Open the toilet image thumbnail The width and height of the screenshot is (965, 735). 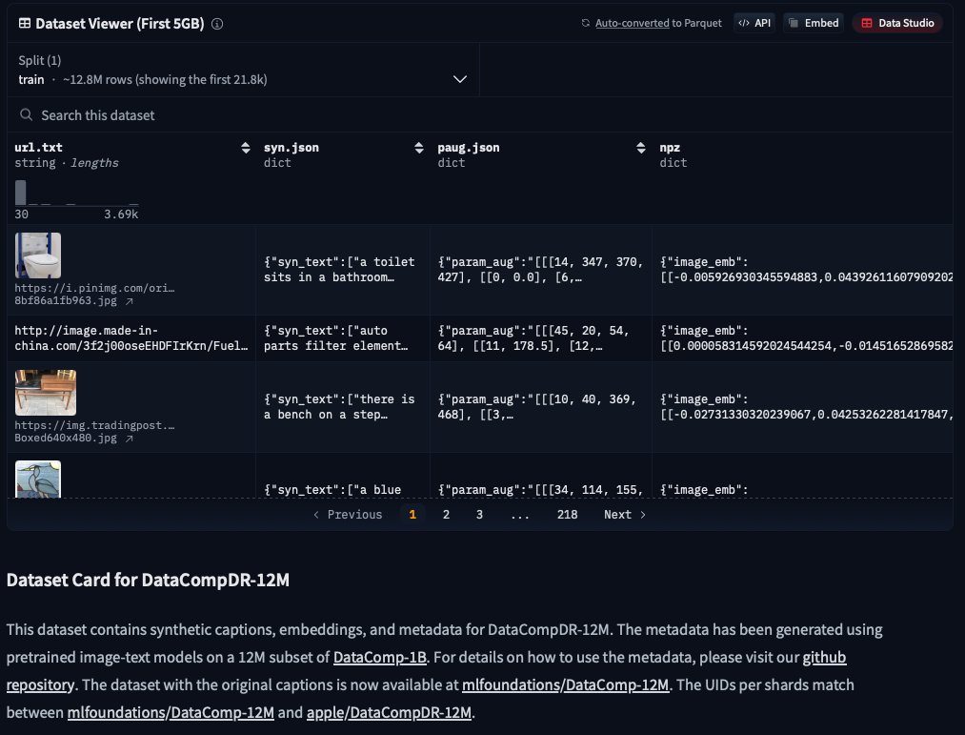click(38, 255)
